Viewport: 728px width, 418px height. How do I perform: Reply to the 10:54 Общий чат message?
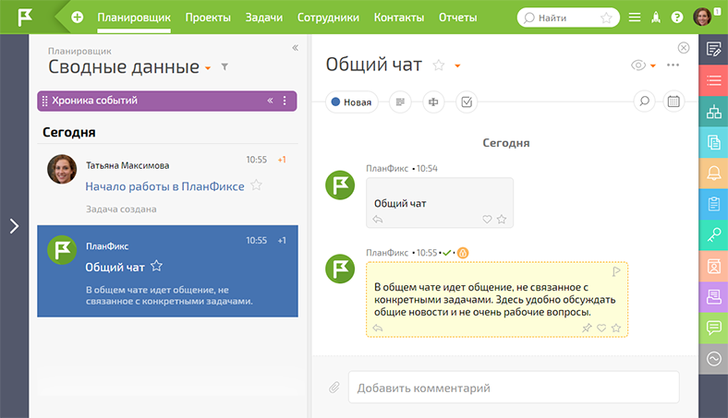click(x=378, y=220)
